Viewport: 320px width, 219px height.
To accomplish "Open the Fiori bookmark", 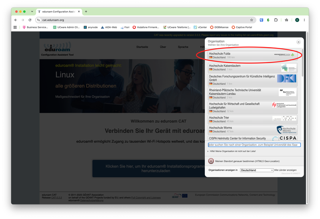I will pos(125,27).
